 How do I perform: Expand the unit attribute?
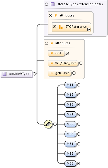pyautogui.click(x=67, y=53)
